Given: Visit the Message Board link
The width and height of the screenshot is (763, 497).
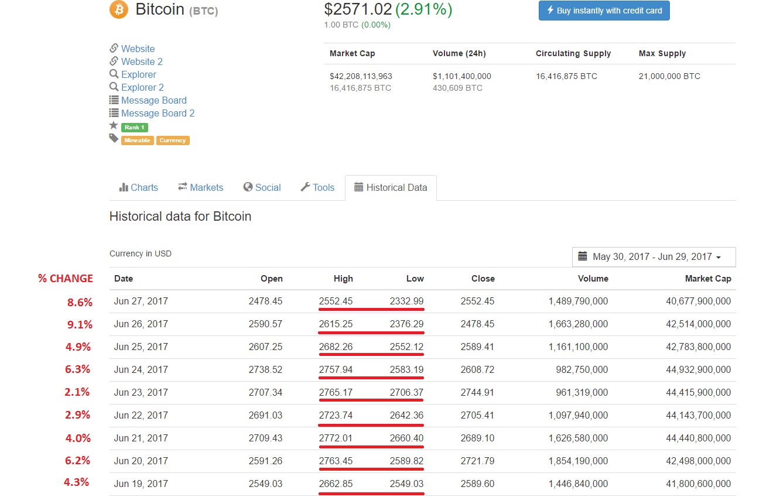Looking at the screenshot, I should click(x=154, y=100).
